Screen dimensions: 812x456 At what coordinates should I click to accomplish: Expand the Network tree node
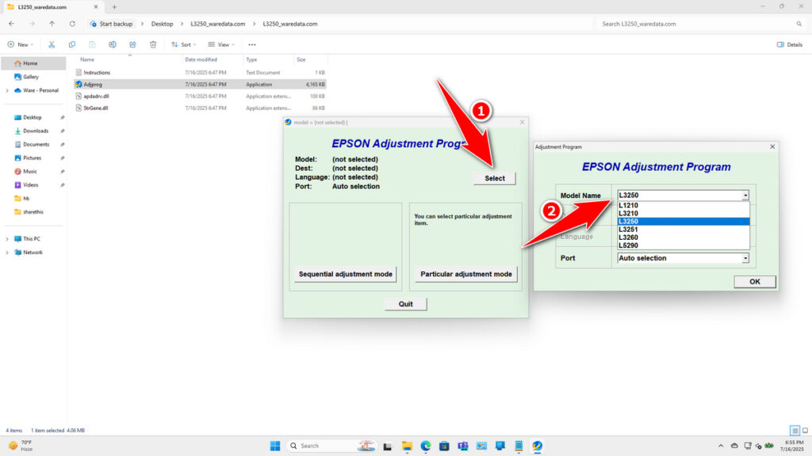click(7, 253)
